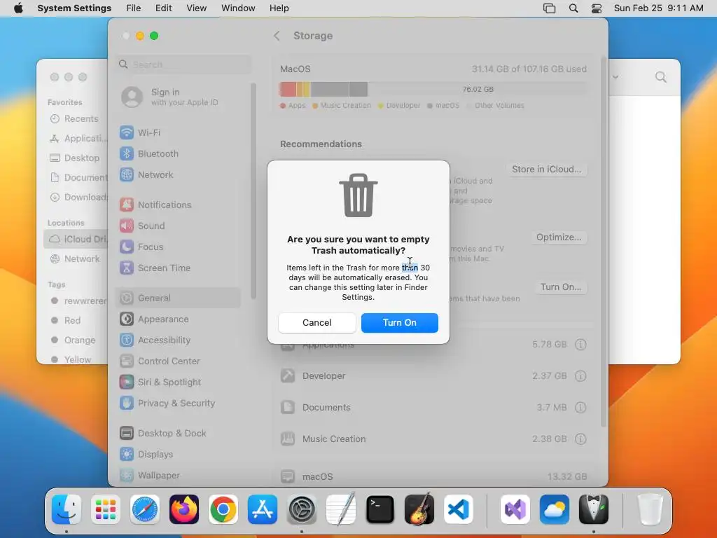
Task: Click the red Apps segment of storage bar
Action: (288, 89)
